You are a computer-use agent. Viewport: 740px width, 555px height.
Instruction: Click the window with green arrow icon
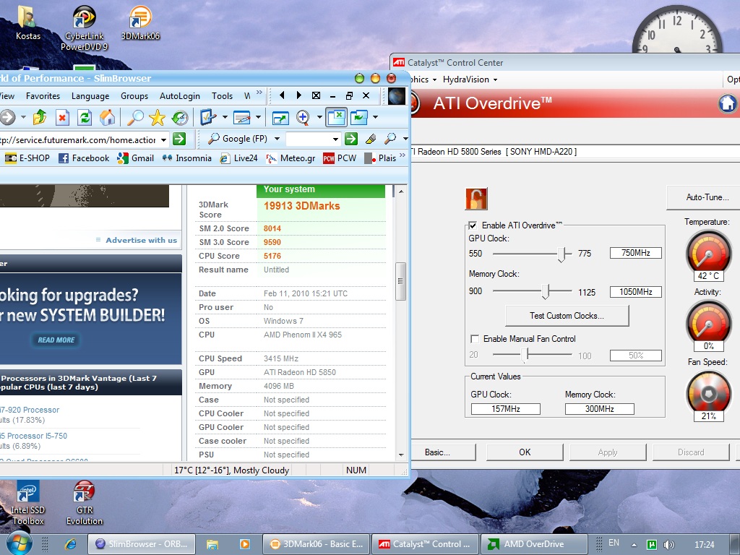280,117
